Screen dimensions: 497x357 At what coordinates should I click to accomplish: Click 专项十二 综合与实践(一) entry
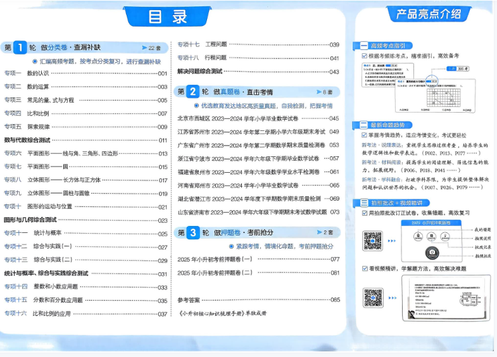pos(85,247)
